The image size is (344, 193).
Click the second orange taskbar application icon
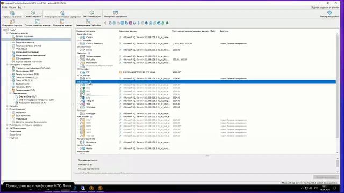point(100,188)
